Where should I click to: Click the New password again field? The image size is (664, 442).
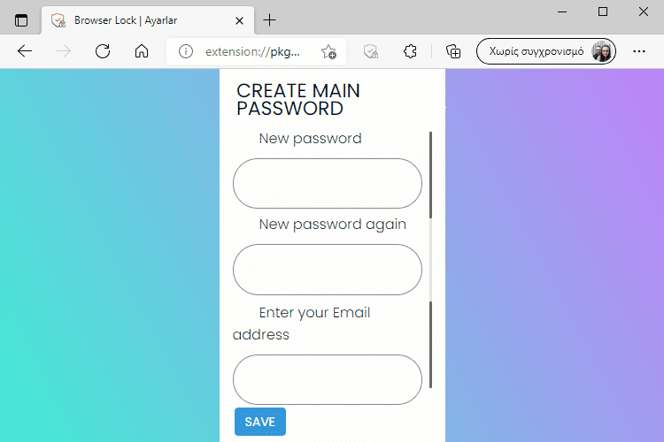(x=328, y=270)
